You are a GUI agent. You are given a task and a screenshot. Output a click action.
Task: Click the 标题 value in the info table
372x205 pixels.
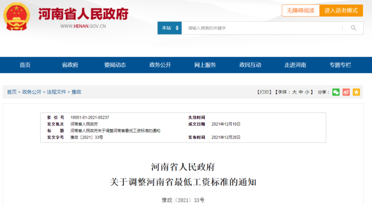tap(115, 131)
